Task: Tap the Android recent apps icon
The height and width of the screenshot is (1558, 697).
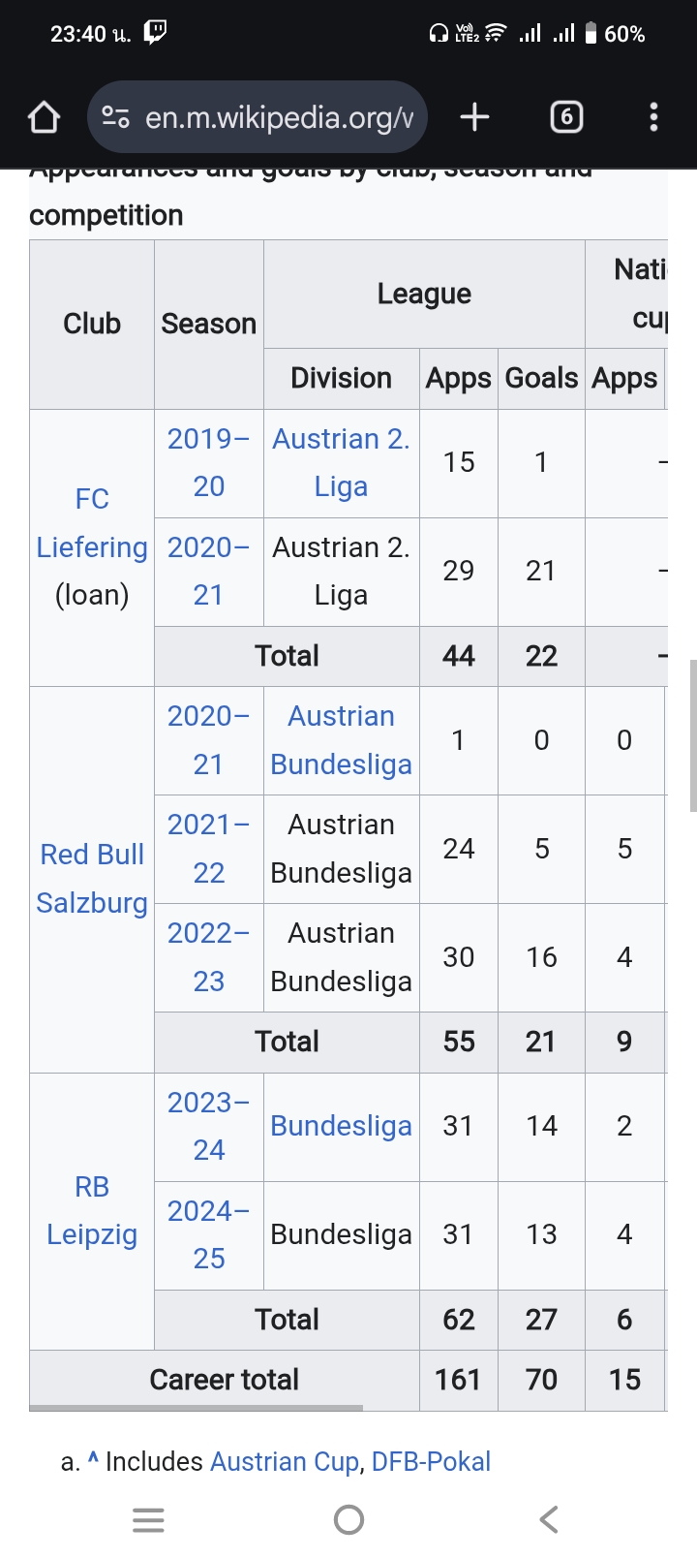Action: click(x=148, y=1519)
